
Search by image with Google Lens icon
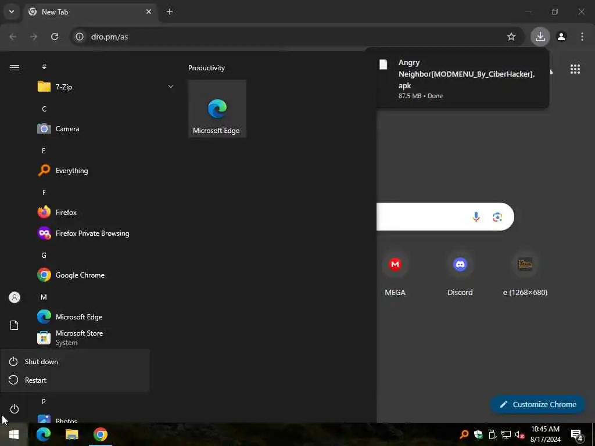[x=497, y=217]
